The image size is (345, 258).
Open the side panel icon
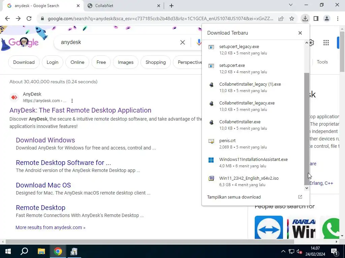pos(316,19)
